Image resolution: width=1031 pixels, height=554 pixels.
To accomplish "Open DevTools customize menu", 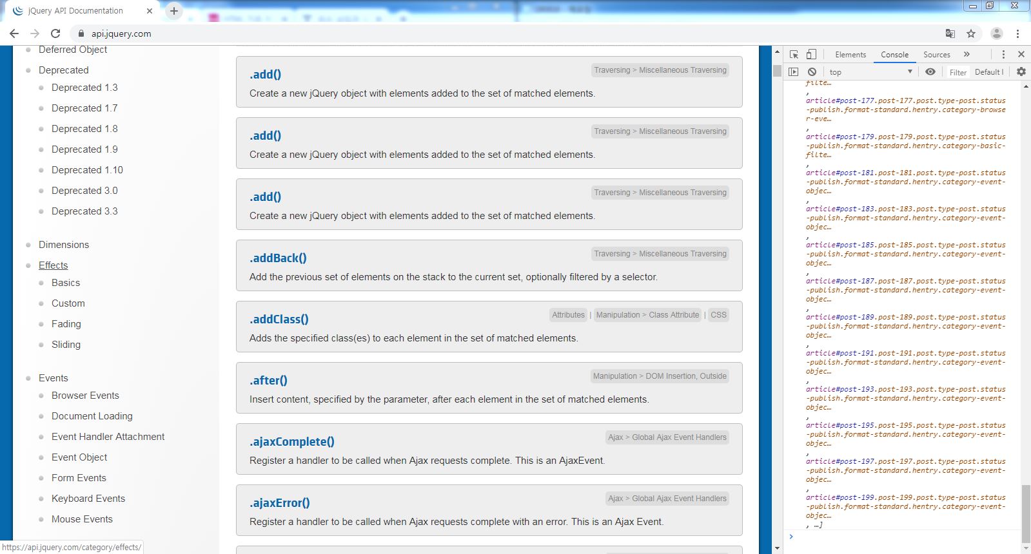I will click(1003, 55).
